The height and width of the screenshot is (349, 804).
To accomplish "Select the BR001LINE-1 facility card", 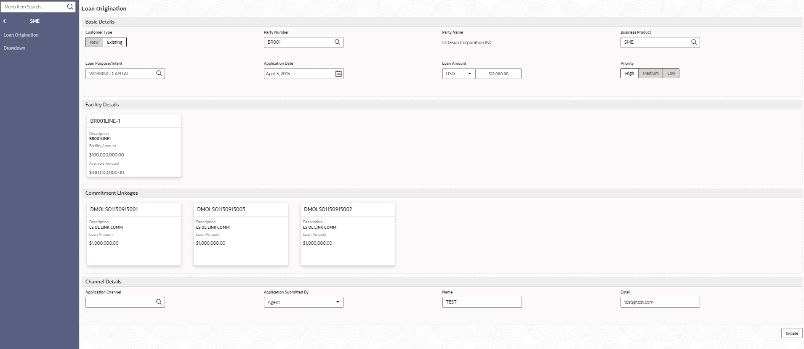I will 134,145.
